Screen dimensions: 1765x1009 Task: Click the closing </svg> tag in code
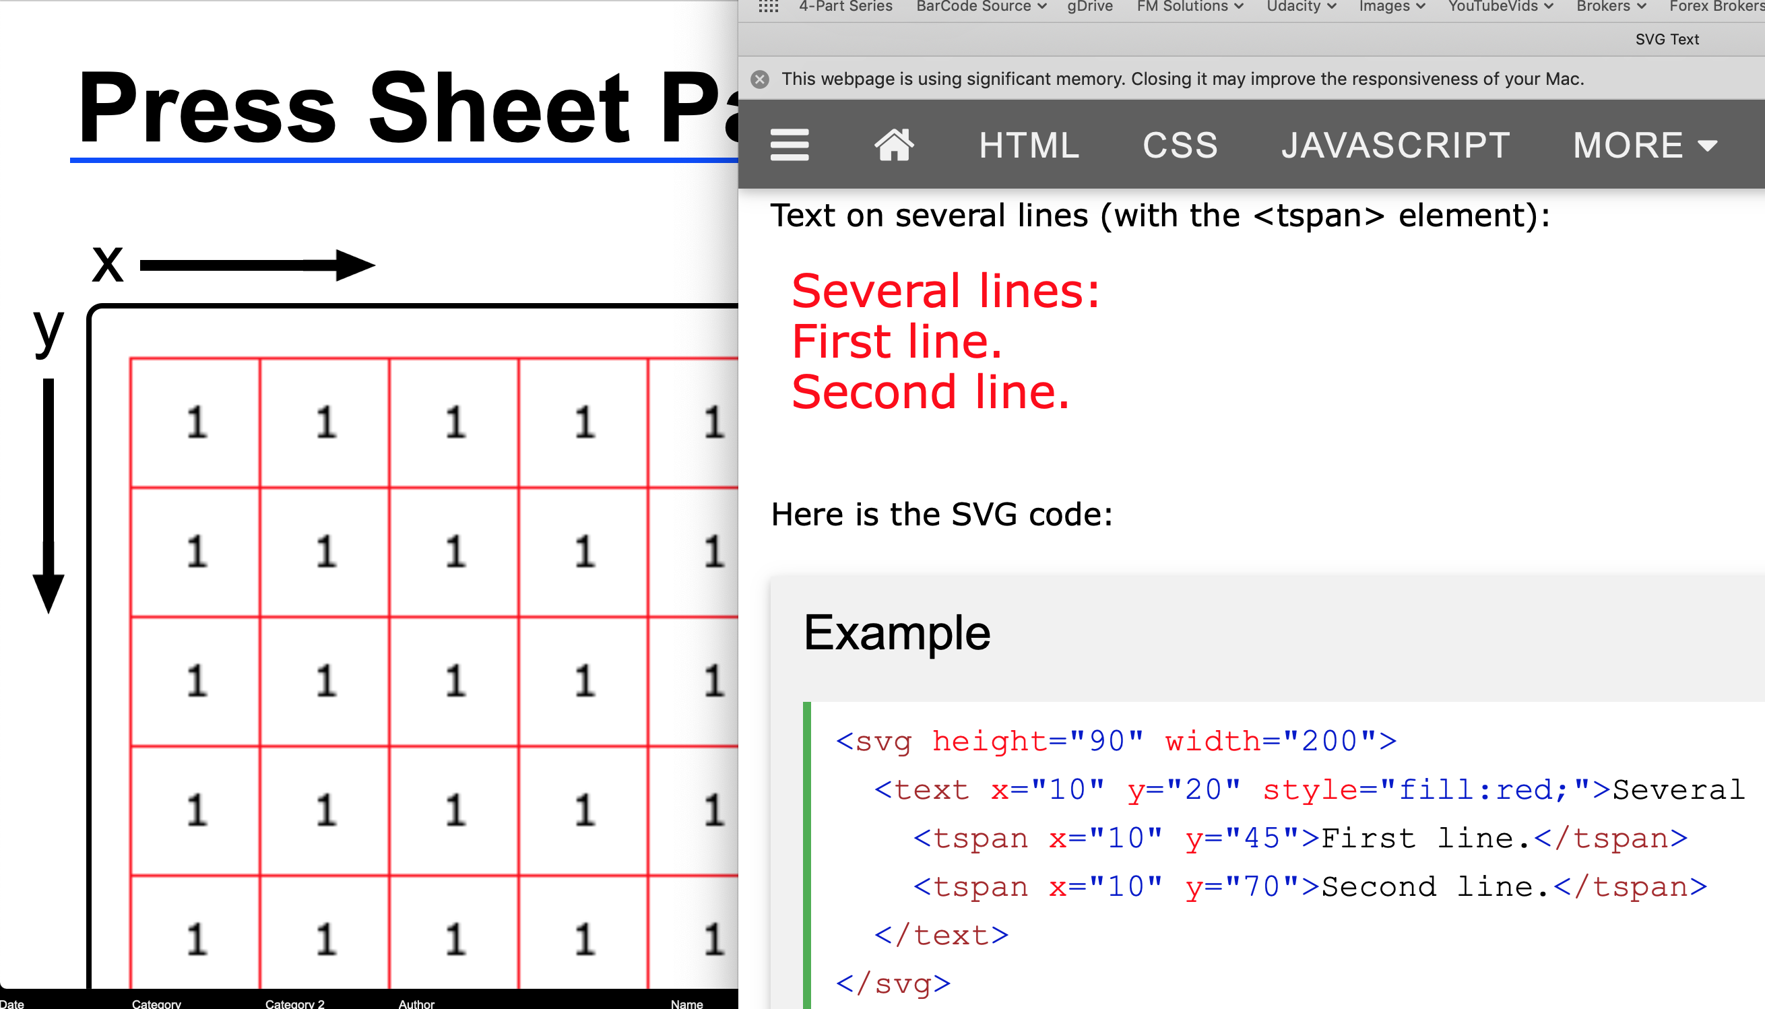893,984
